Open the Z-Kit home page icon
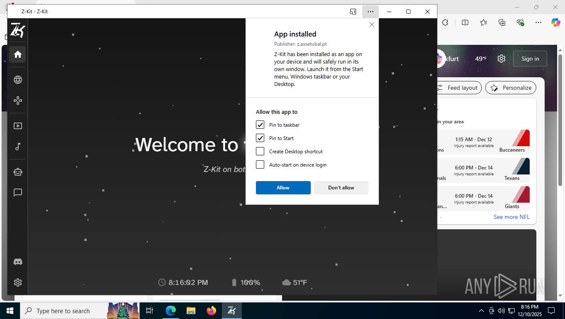 pos(17,54)
